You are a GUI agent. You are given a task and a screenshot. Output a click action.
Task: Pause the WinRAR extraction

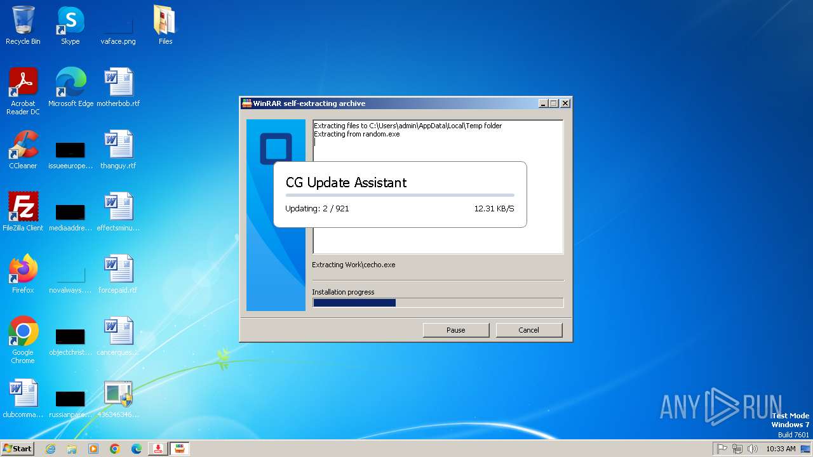pos(456,330)
